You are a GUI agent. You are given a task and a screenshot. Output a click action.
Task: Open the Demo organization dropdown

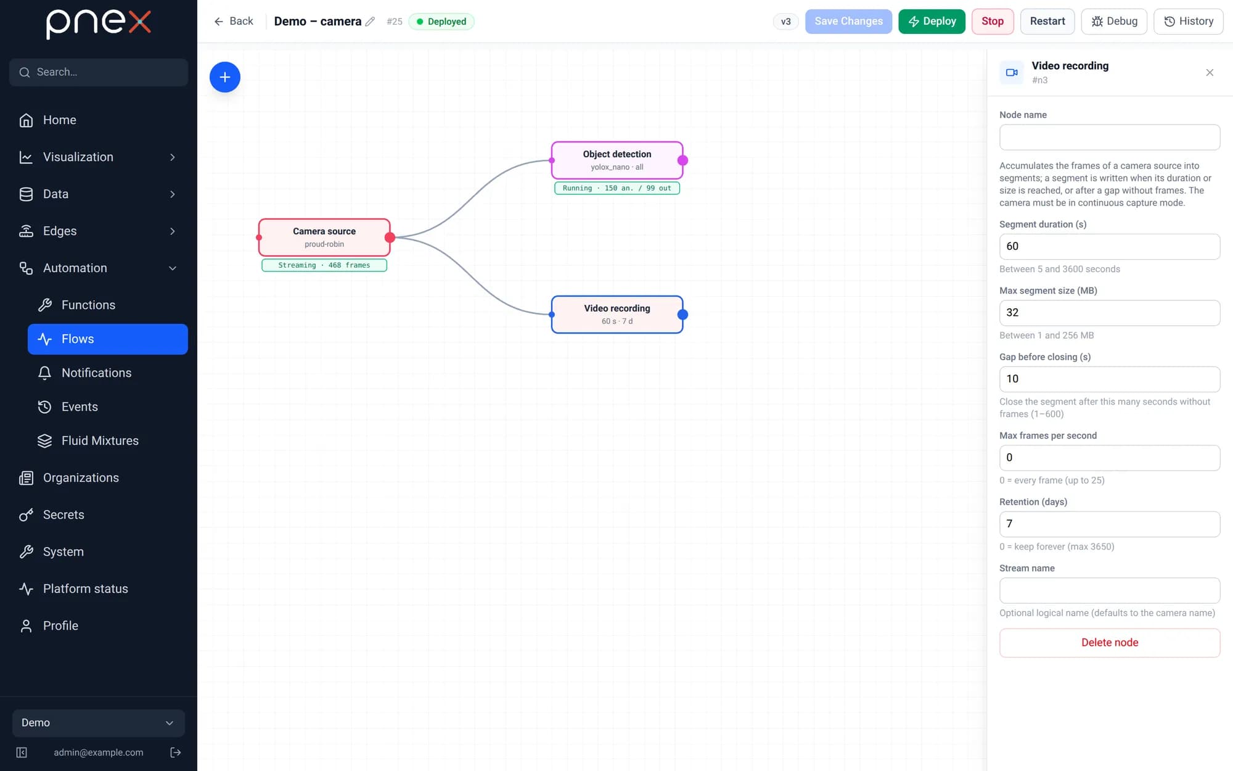point(99,723)
